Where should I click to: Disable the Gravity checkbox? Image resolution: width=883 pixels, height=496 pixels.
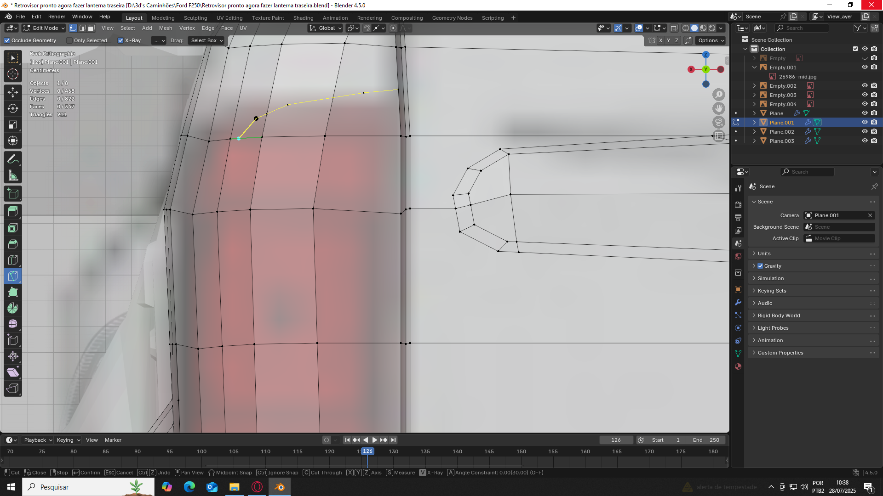pos(760,266)
